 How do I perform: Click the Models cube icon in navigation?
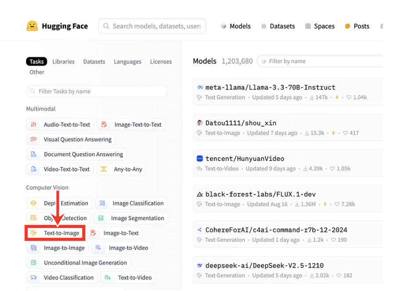pyautogui.click(x=224, y=26)
